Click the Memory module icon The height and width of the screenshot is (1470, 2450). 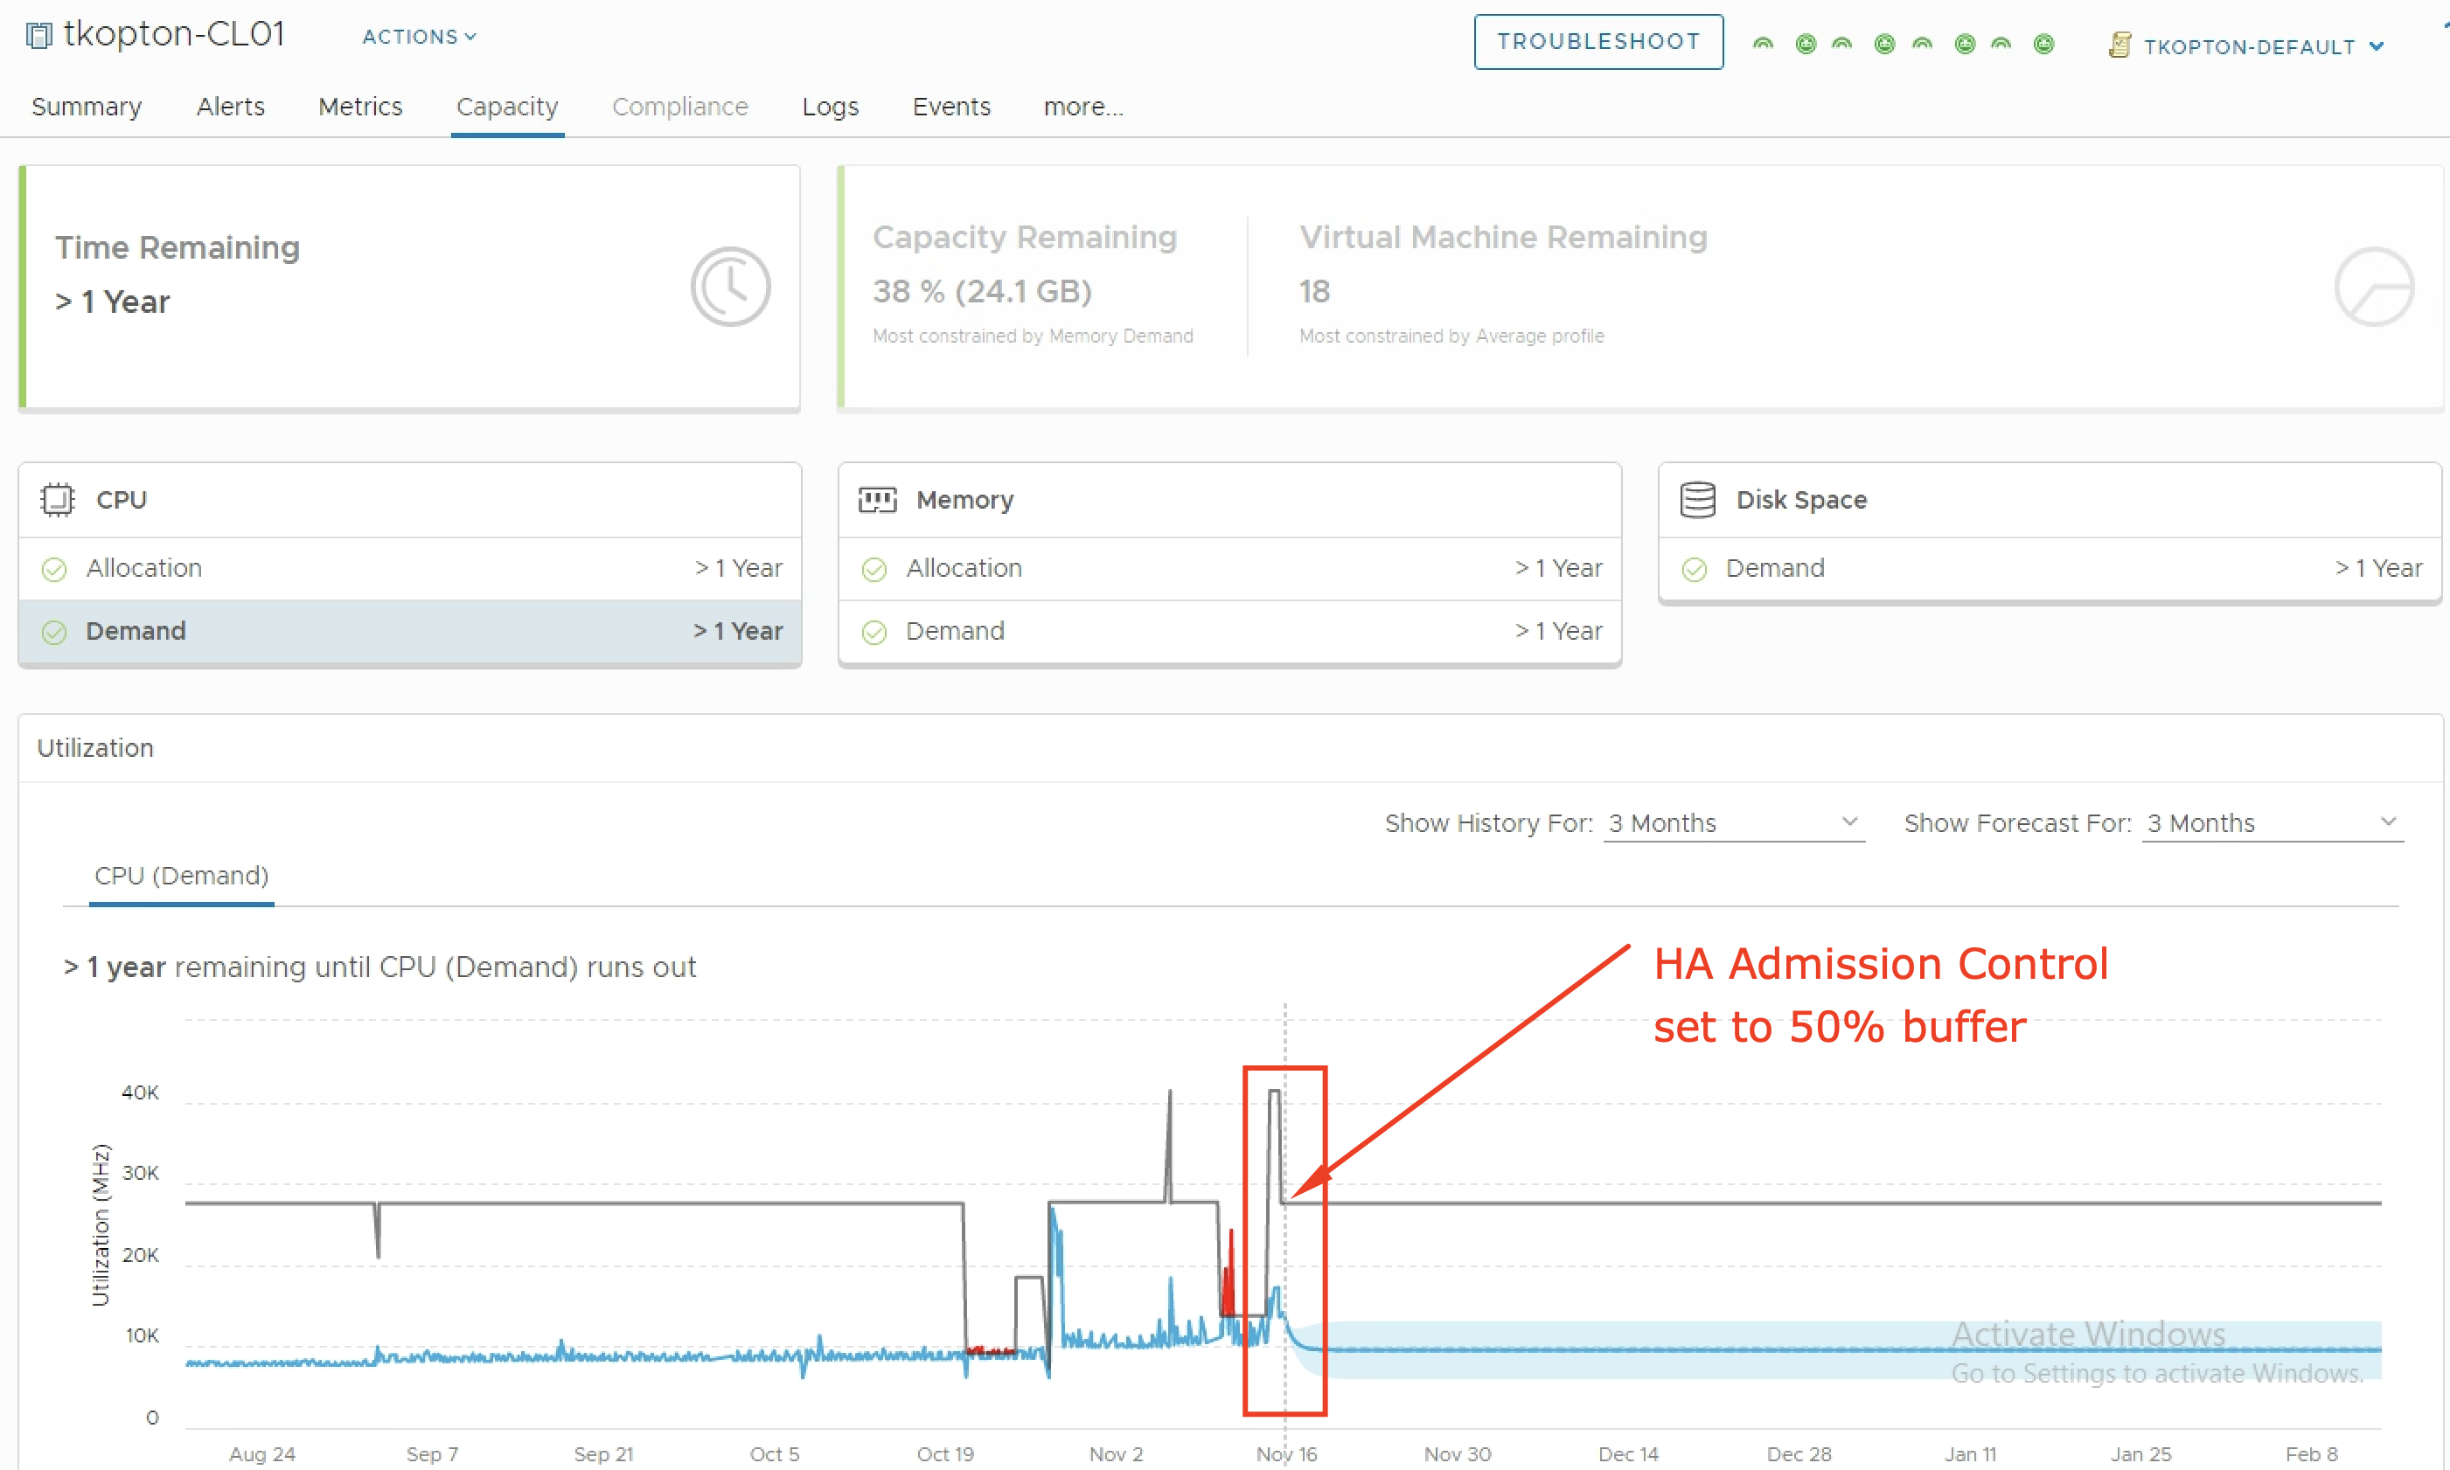[876, 499]
